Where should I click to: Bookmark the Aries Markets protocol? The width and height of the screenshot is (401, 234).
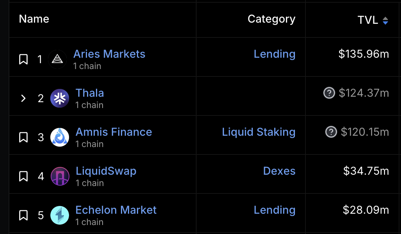pos(23,59)
